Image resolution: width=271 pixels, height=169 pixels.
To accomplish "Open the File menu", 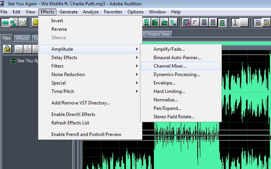I will [x=4, y=12].
